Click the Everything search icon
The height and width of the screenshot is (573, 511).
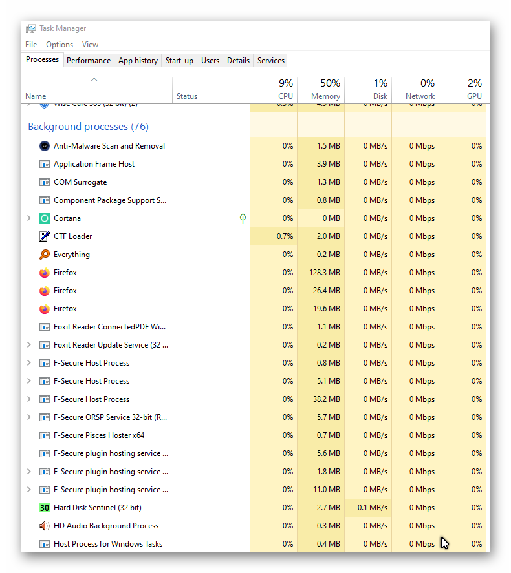(45, 255)
